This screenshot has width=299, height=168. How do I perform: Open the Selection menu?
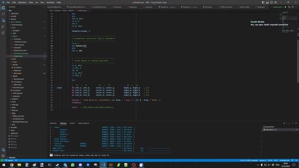[22, 2]
